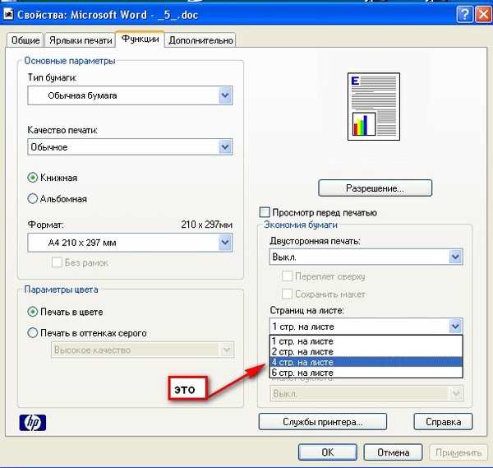Click the help question mark button

point(464,14)
